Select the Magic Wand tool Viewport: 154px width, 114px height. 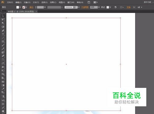[3, 23]
